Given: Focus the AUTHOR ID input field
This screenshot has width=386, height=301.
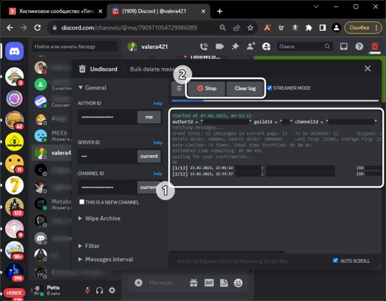Looking at the screenshot, I should pyautogui.click(x=108, y=117).
